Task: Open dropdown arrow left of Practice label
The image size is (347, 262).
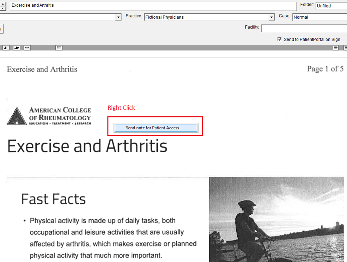Action: click(x=118, y=17)
